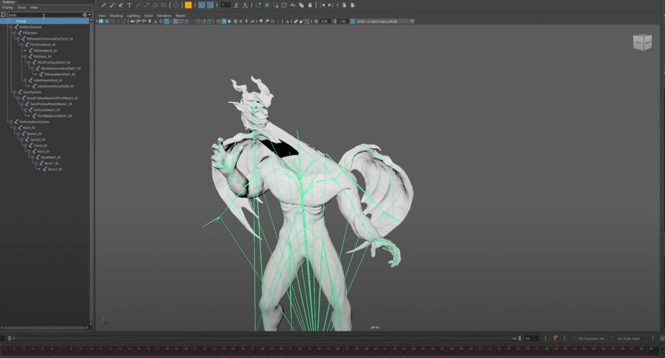Select the brush drawing tool
This screenshot has height=358, width=665.
click(x=112, y=5)
